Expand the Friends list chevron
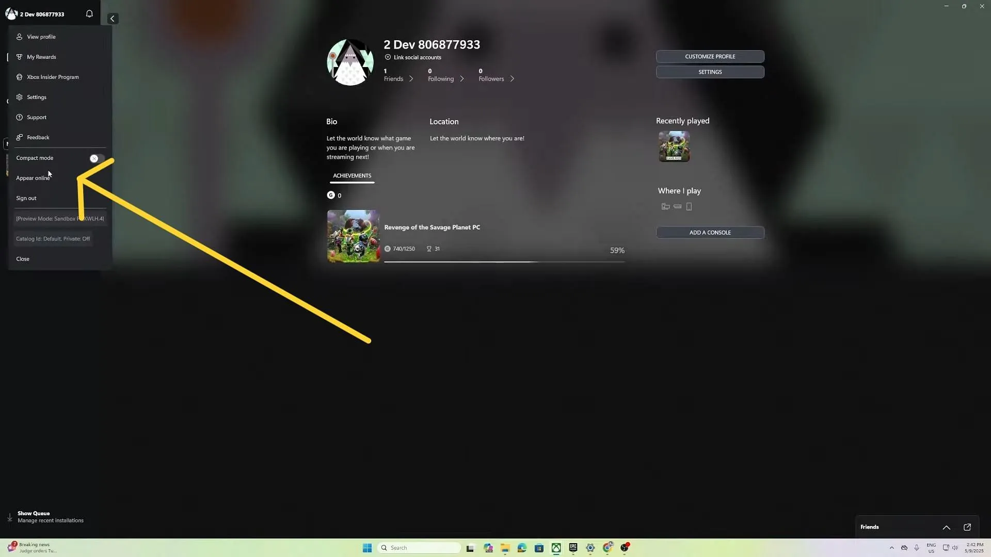The image size is (991, 557). click(x=411, y=79)
